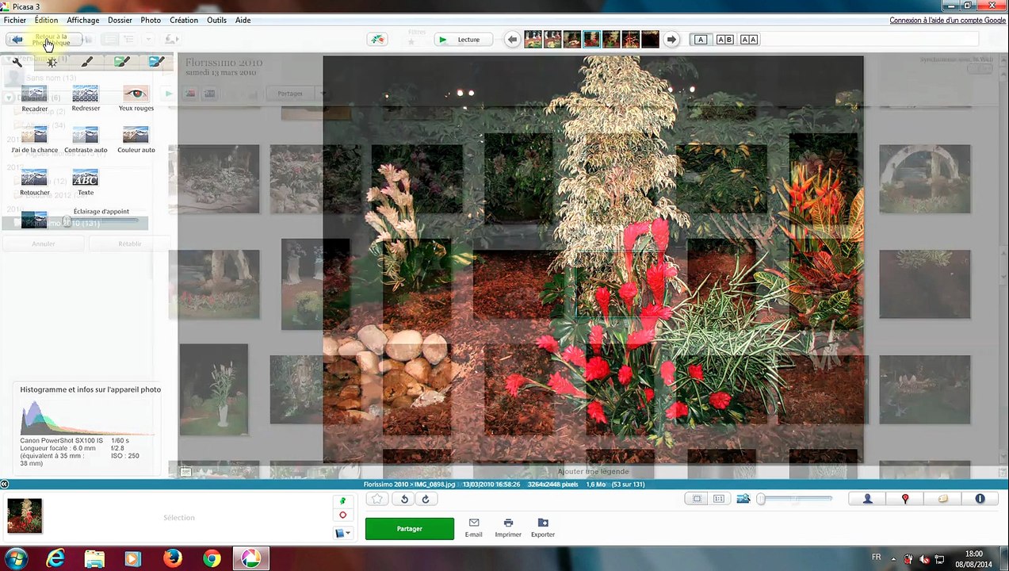Image resolution: width=1009 pixels, height=571 pixels.
Task: Click the green Partager button
Action: click(x=409, y=529)
